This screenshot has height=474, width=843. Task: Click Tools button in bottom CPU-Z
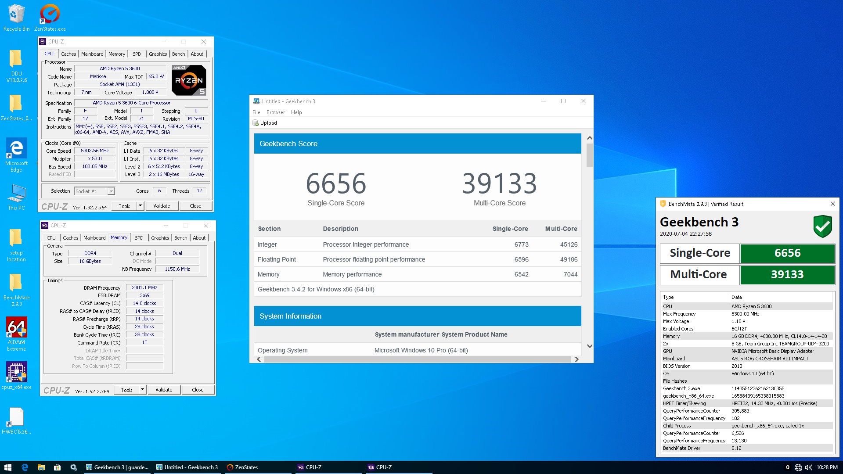click(126, 390)
